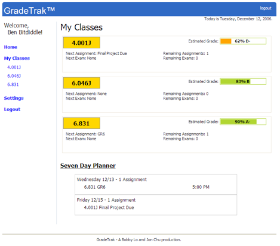Screen dimensions: 280x246
Task: Open Home in the sidebar
Action: click(x=11, y=47)
